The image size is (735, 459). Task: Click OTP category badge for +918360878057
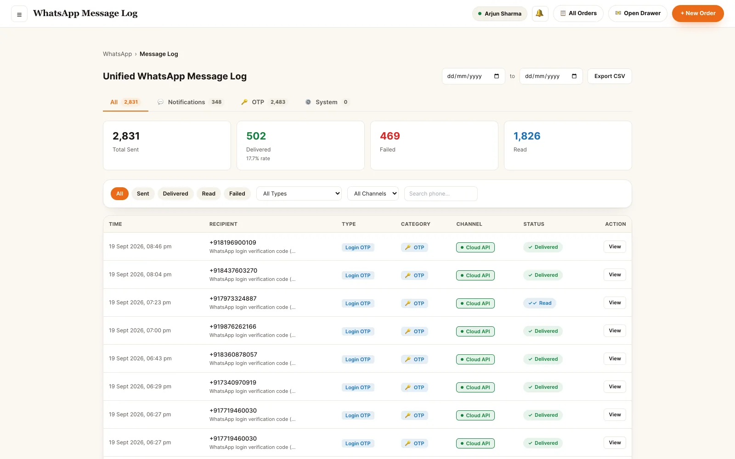pos(414,359)
